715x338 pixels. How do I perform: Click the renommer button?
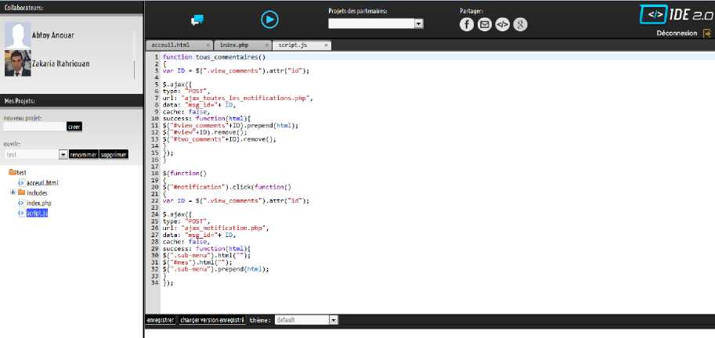tap(84, 155)
